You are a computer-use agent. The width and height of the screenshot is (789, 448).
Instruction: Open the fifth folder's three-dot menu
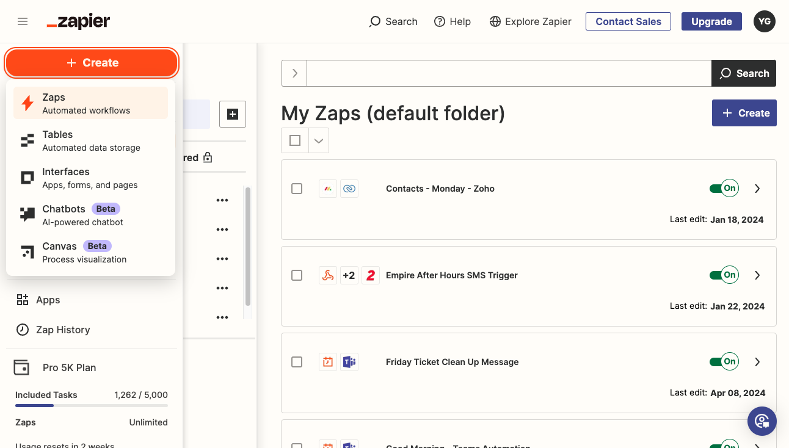(x=222, y=317)
